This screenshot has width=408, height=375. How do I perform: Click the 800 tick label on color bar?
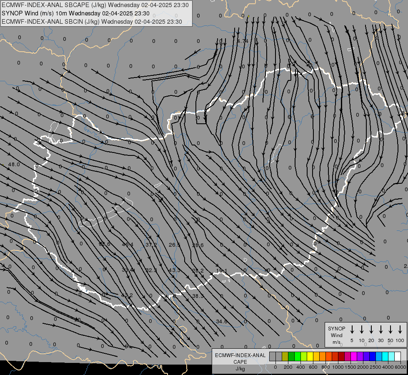[325, 367]
